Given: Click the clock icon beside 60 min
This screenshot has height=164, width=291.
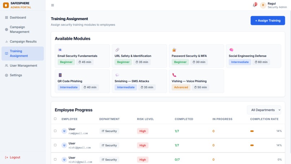Looking at the screenshot, I should [x=256, y=62].
